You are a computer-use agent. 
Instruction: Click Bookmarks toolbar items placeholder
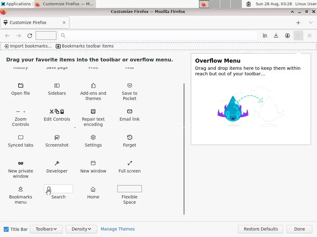pos(85,46)
